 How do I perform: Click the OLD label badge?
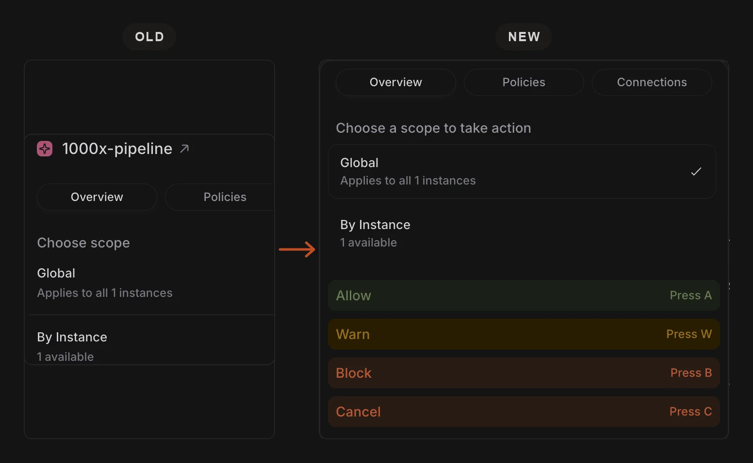click(x=149, y=37)
